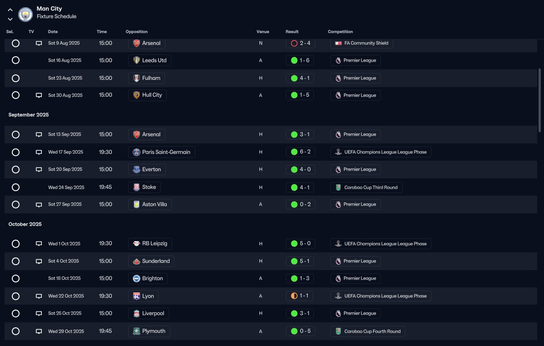The width and height of the screenshot is (544, 346).
Task: Click the RB Leipzig club crest icon
Action: tap(136, 244)
